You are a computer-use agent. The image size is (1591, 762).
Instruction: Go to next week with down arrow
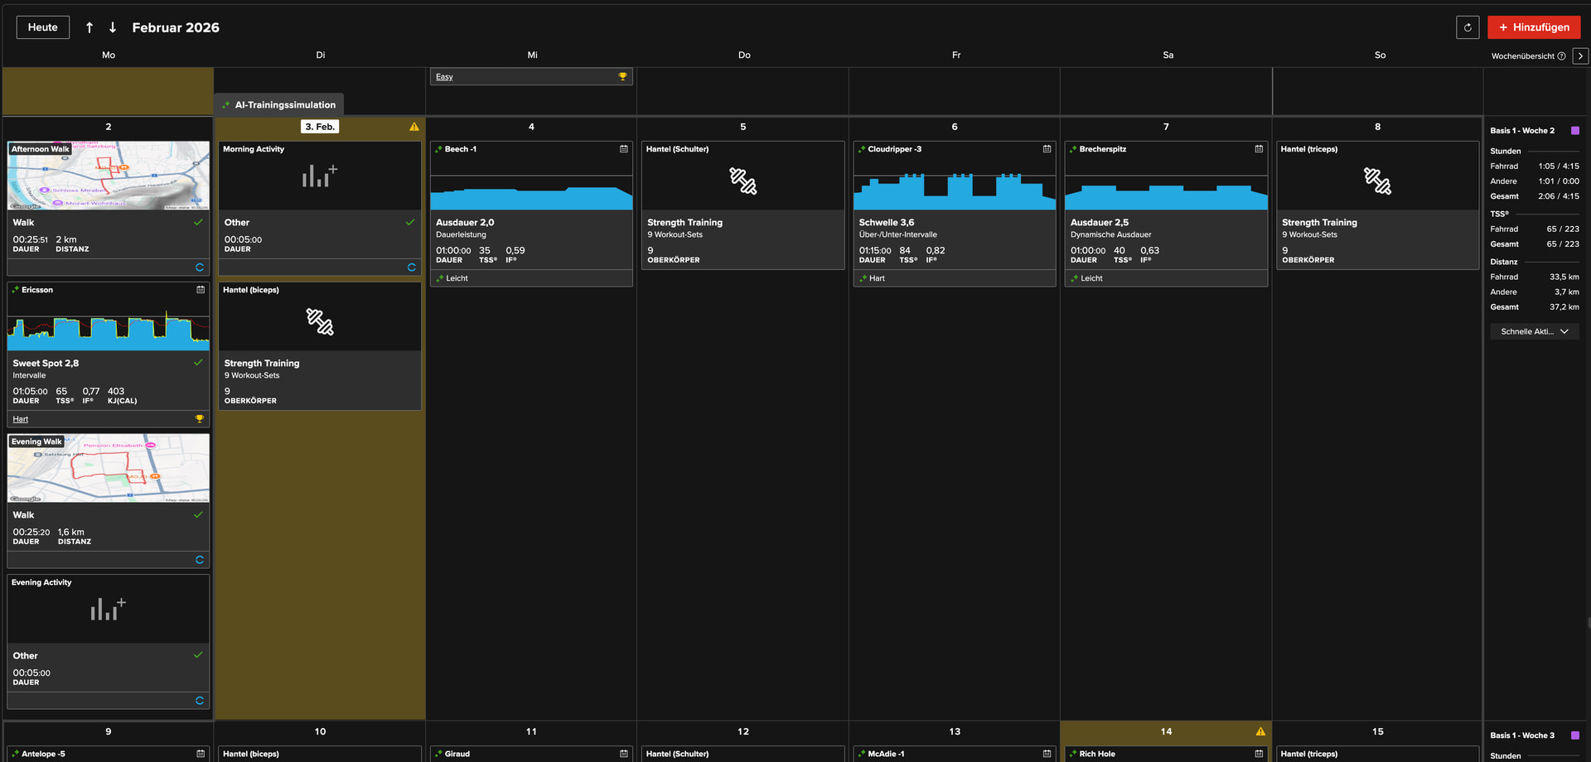113,27
